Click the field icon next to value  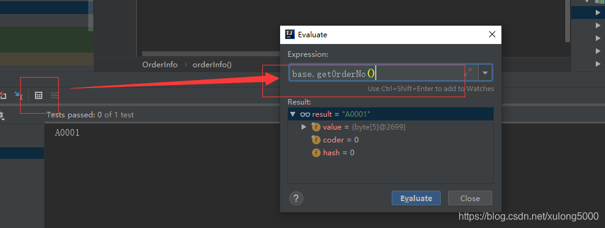pyautogui.click(x=316, y=127)
